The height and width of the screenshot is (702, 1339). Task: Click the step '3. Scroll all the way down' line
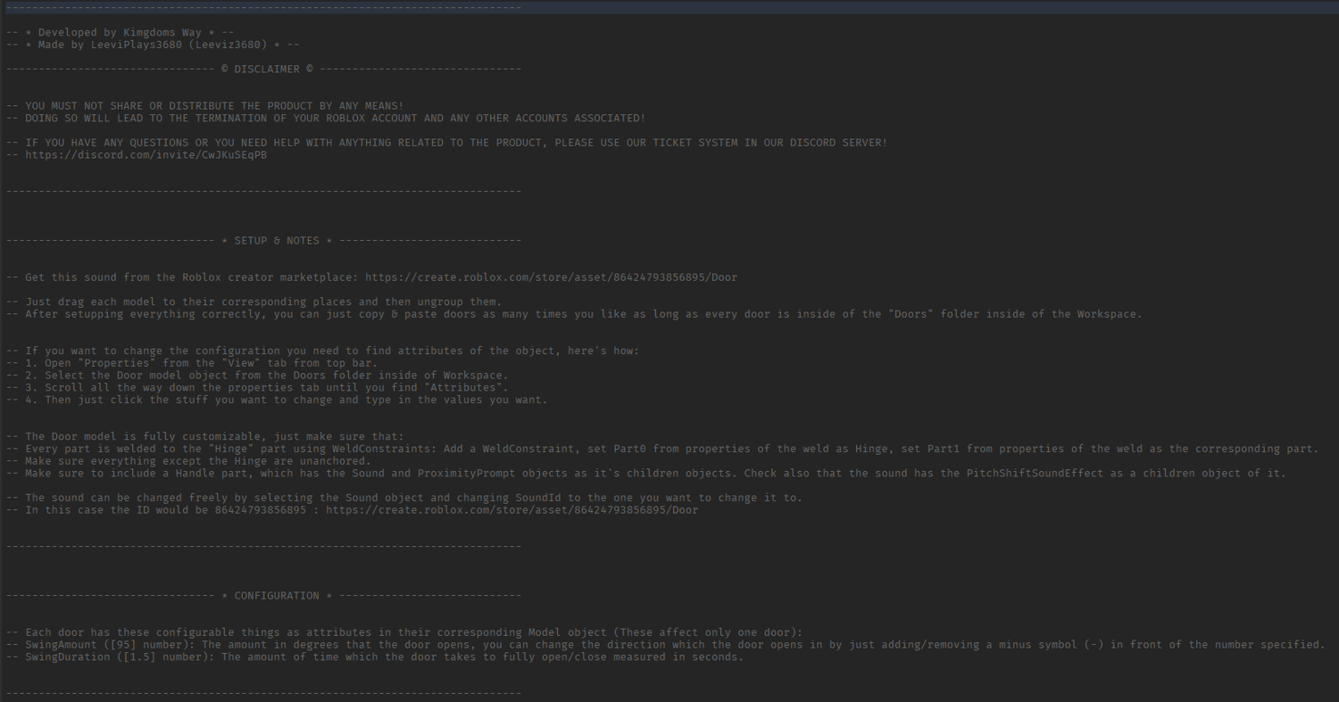[x=257, y=388]
